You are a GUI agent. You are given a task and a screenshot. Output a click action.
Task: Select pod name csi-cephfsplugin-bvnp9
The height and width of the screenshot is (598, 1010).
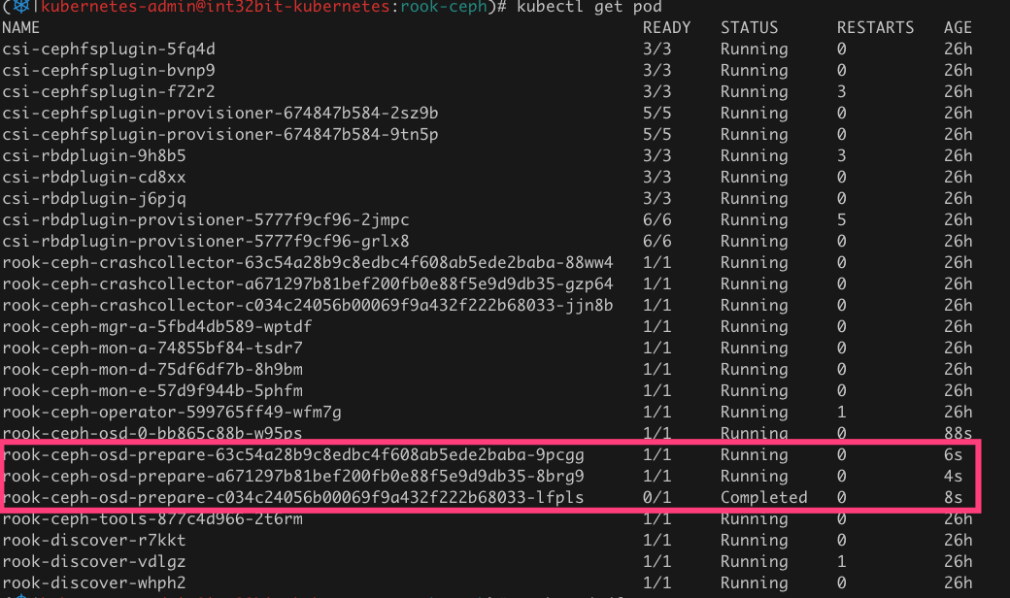point(108,70)
